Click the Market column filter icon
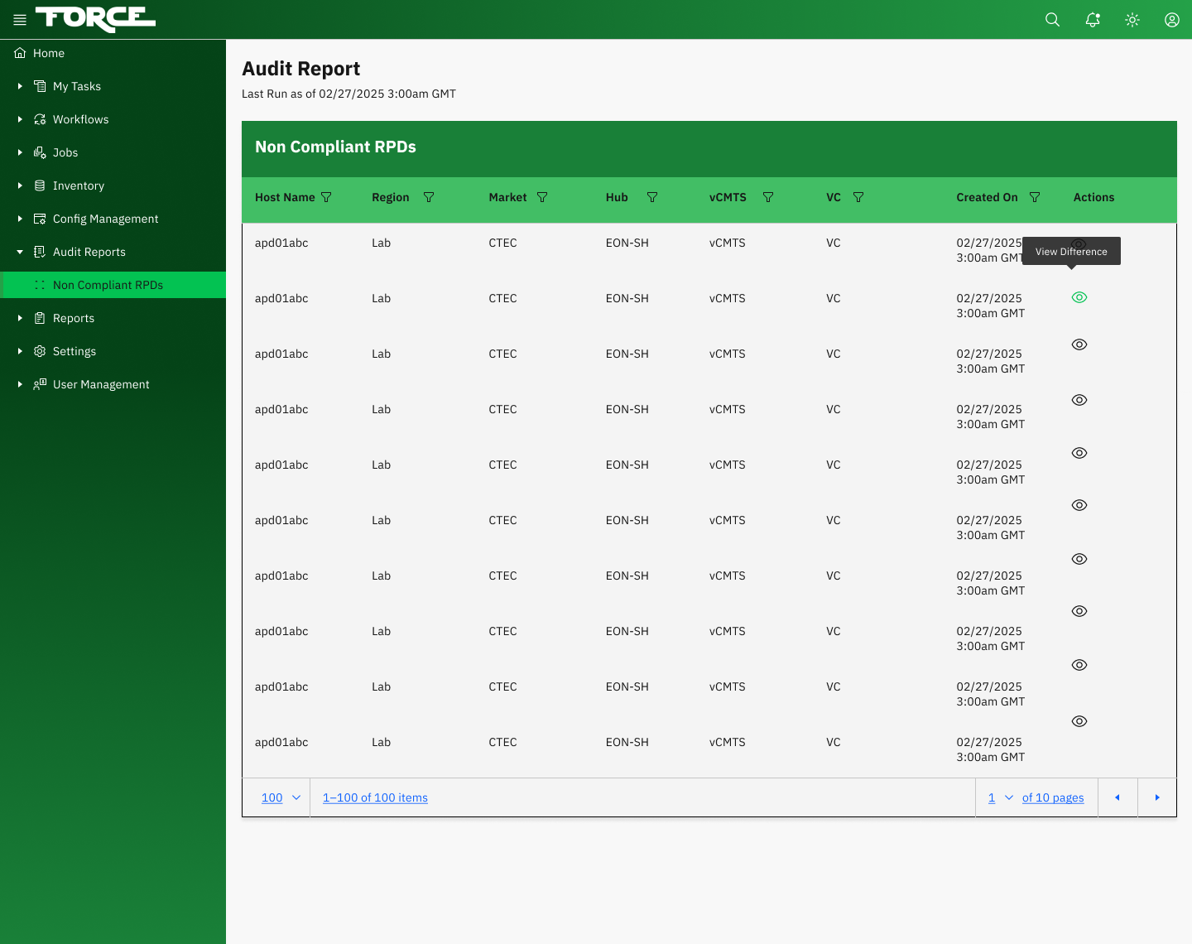Image resolution: width=1192 pixels, height=944 pixels. 542,197
